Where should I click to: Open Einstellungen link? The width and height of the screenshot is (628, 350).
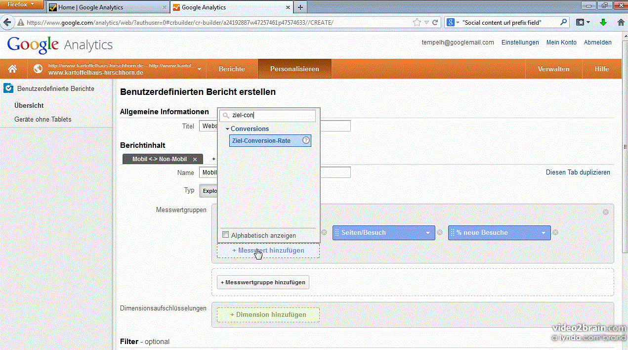coord(520,43)
